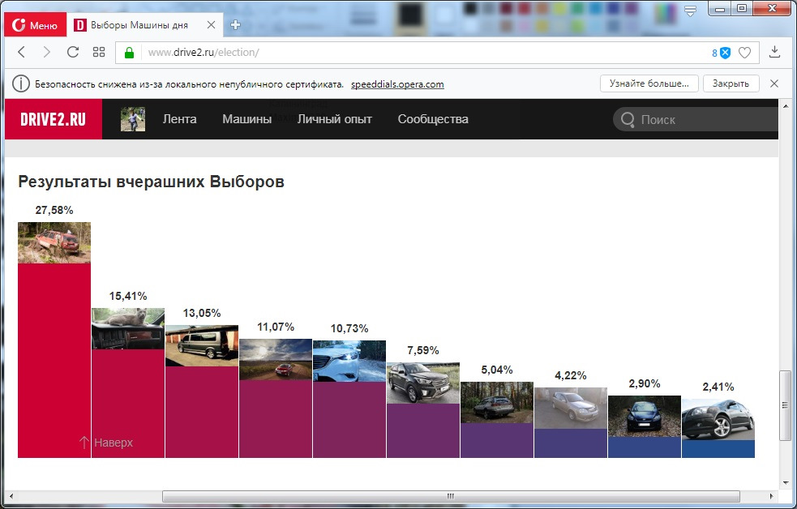Image resolution: width=797 pixels, height=509 pixels.
Task: Click the horizontal scrollbar right arrow
Action: pyautogui.click(x=772, y=496)
